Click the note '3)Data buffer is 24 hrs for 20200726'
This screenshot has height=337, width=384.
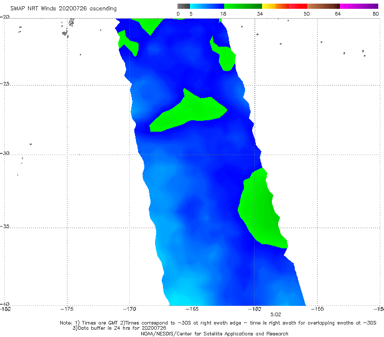click(x=119, y=328)
